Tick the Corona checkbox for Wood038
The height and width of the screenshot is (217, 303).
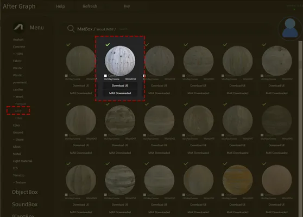[x=105, y=76]
